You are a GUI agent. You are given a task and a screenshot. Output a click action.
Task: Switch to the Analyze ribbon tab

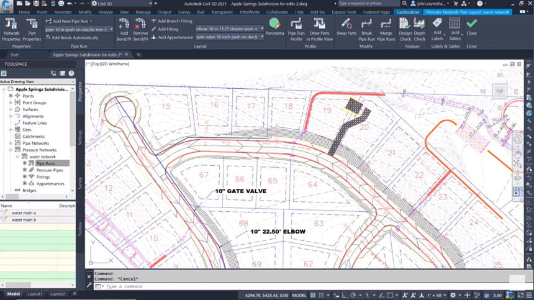106,12
